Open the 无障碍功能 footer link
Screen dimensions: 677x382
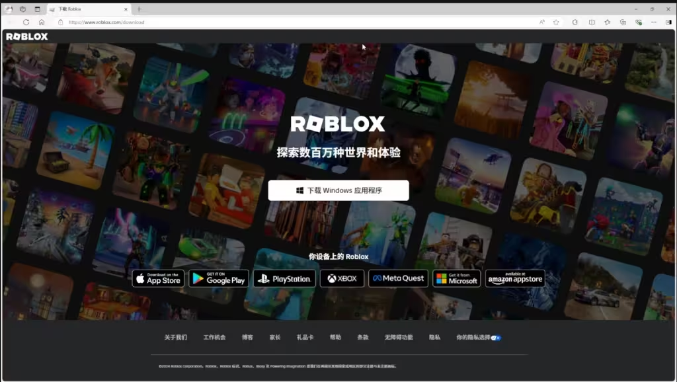coord(399,337)
